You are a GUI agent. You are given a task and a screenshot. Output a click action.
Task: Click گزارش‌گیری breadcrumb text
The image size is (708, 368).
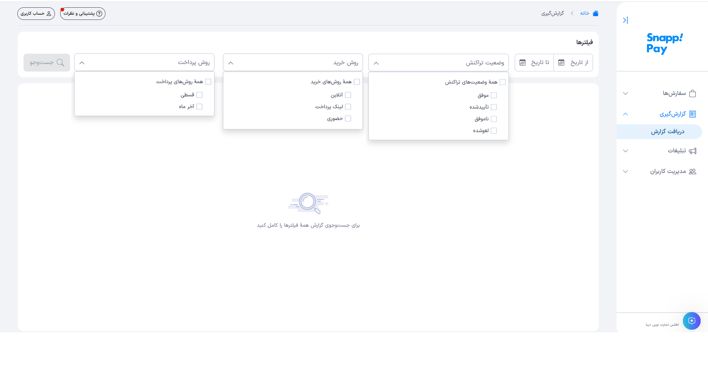pos(552,14)
